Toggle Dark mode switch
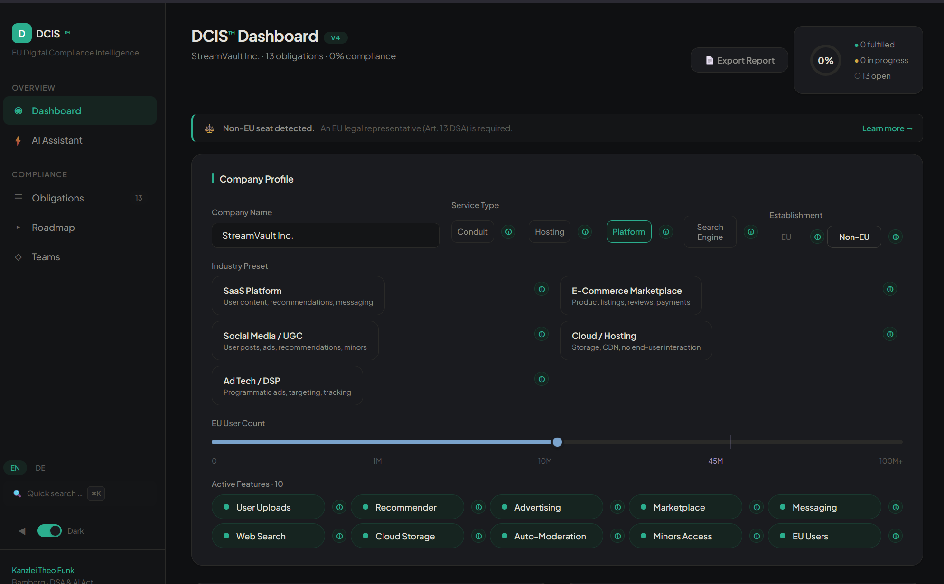 tap(49, 531)
